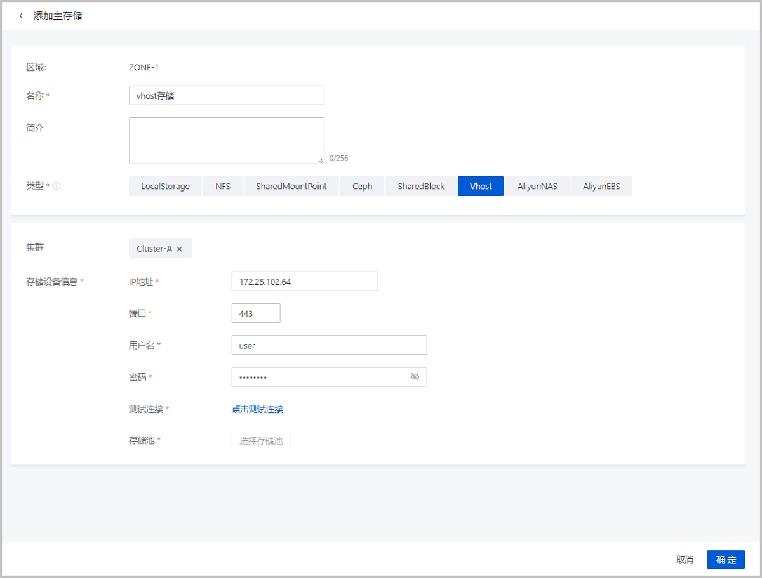The width and height of the screenshot is (762, 578).
Task: Select NFS storage type
Action: coord(223,187)
